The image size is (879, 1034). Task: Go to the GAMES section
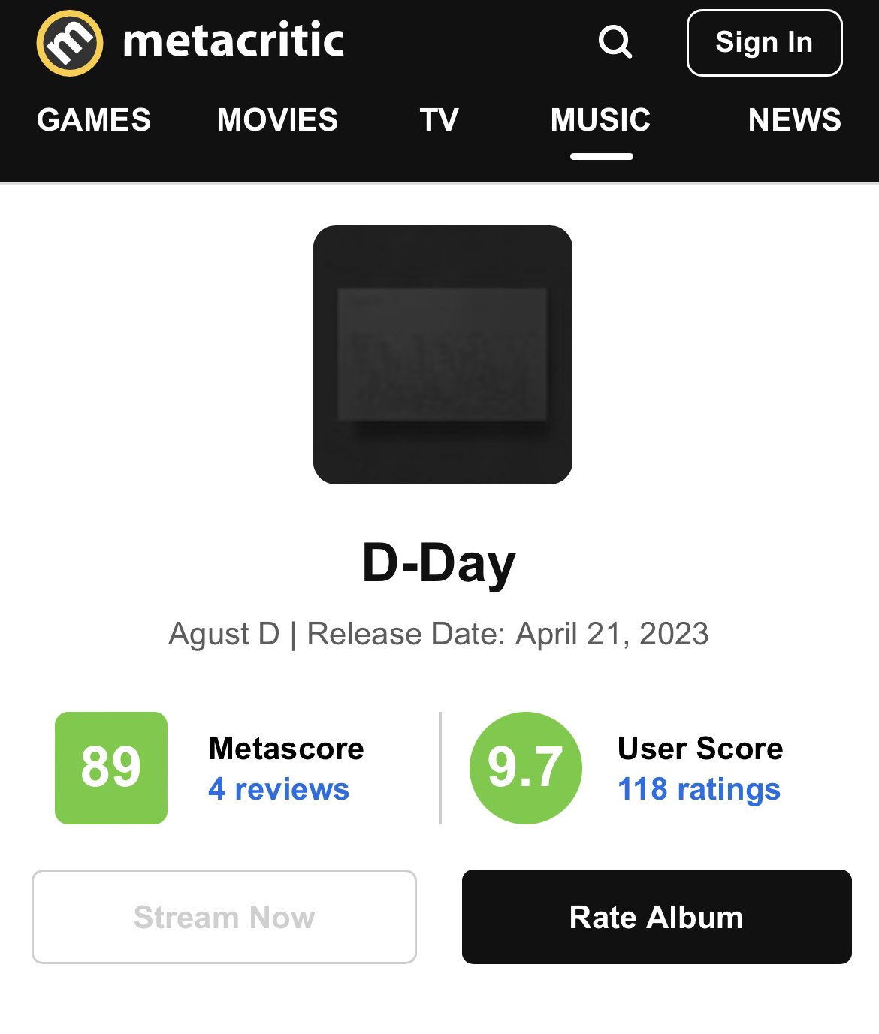94,120
